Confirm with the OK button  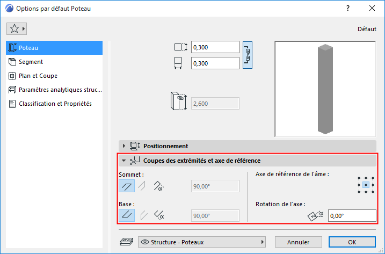352,242
